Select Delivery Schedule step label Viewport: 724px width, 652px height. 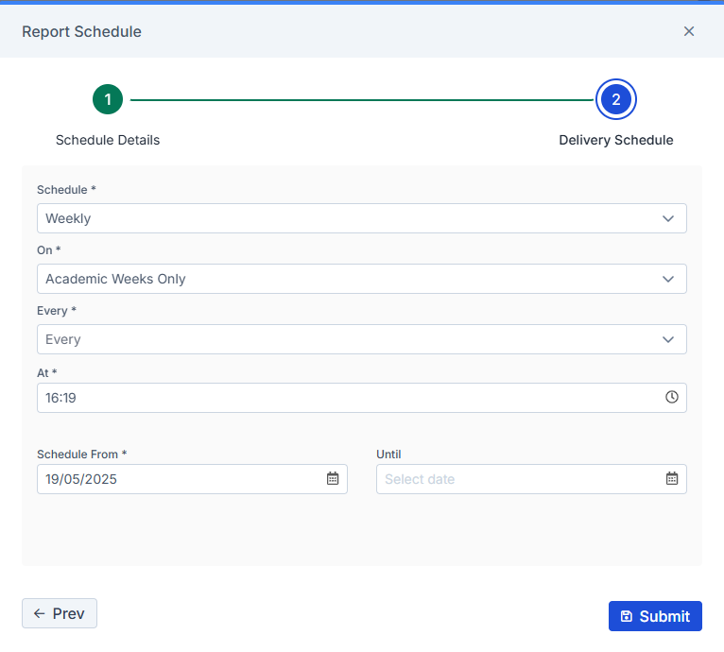616,140
